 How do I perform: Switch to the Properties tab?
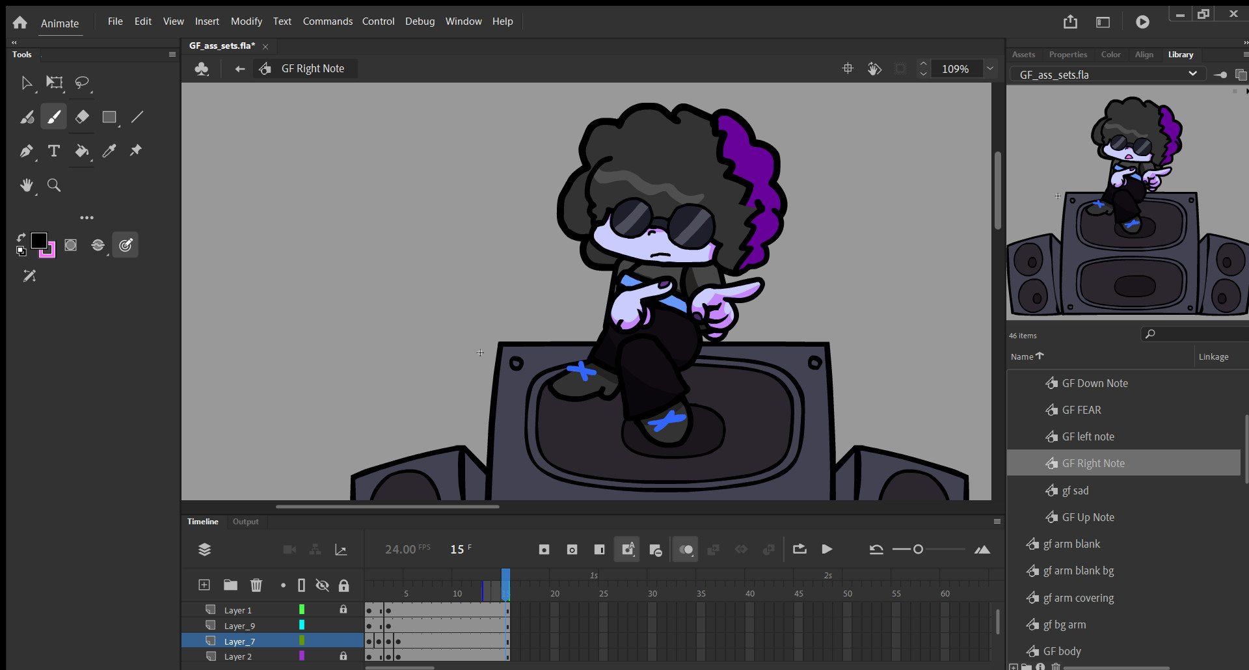click(x=1068, y=55)
